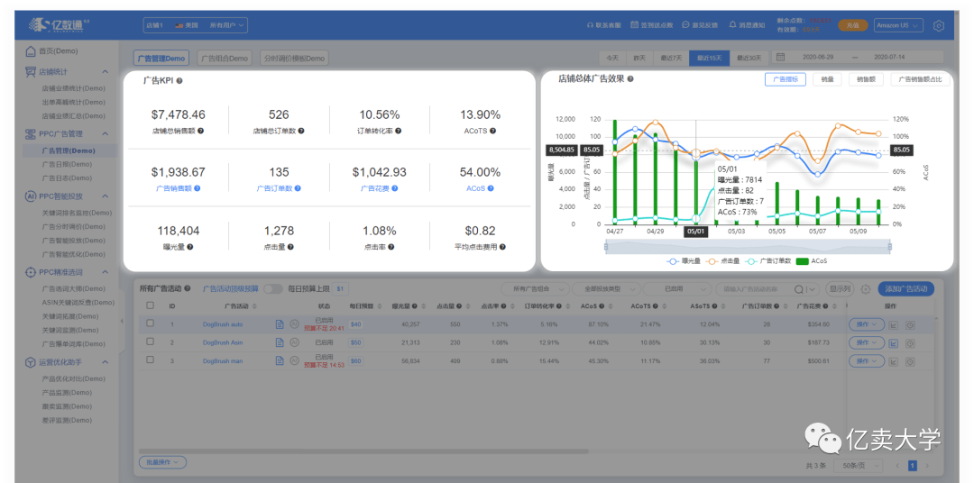Check the box for DogBrush auto row
The image size is (974, 483).
click(150, 324)
